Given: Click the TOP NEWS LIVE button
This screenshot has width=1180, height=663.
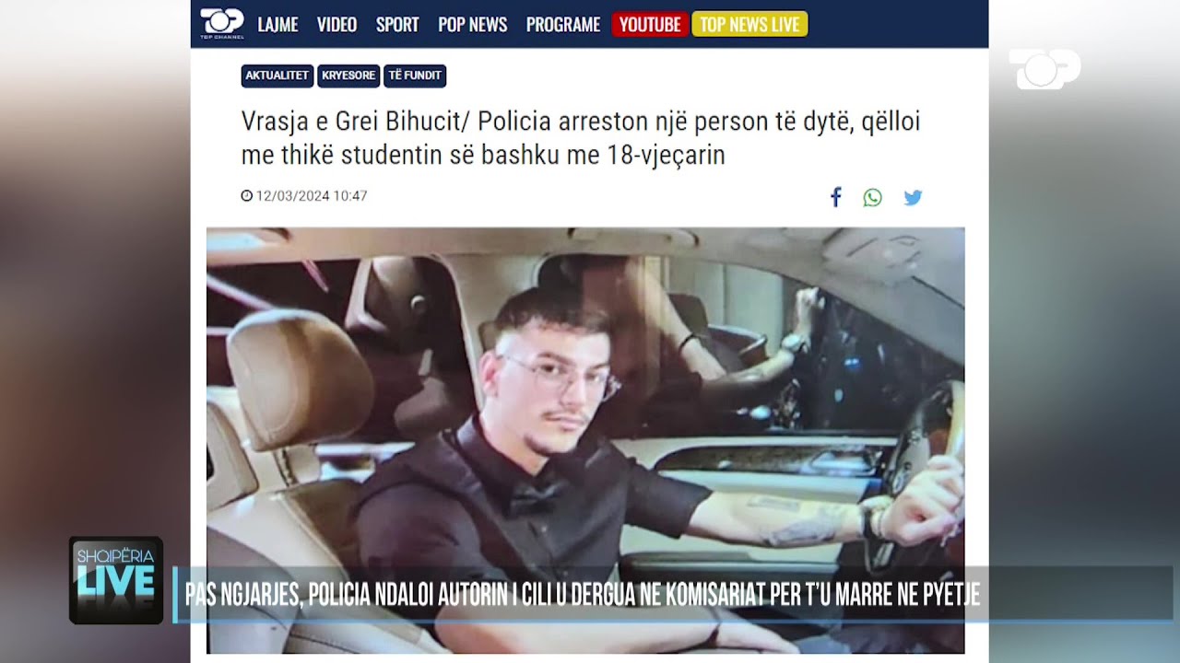Looking at the screenshot, I should click(749, 25).
